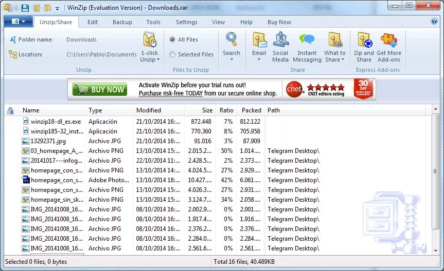444x271 pixels.
Task: Expand the What to Share dropdown arrow
Action: pos(343,60)
